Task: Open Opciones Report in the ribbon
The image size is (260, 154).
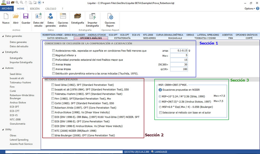Action: (x=110, y=20)
